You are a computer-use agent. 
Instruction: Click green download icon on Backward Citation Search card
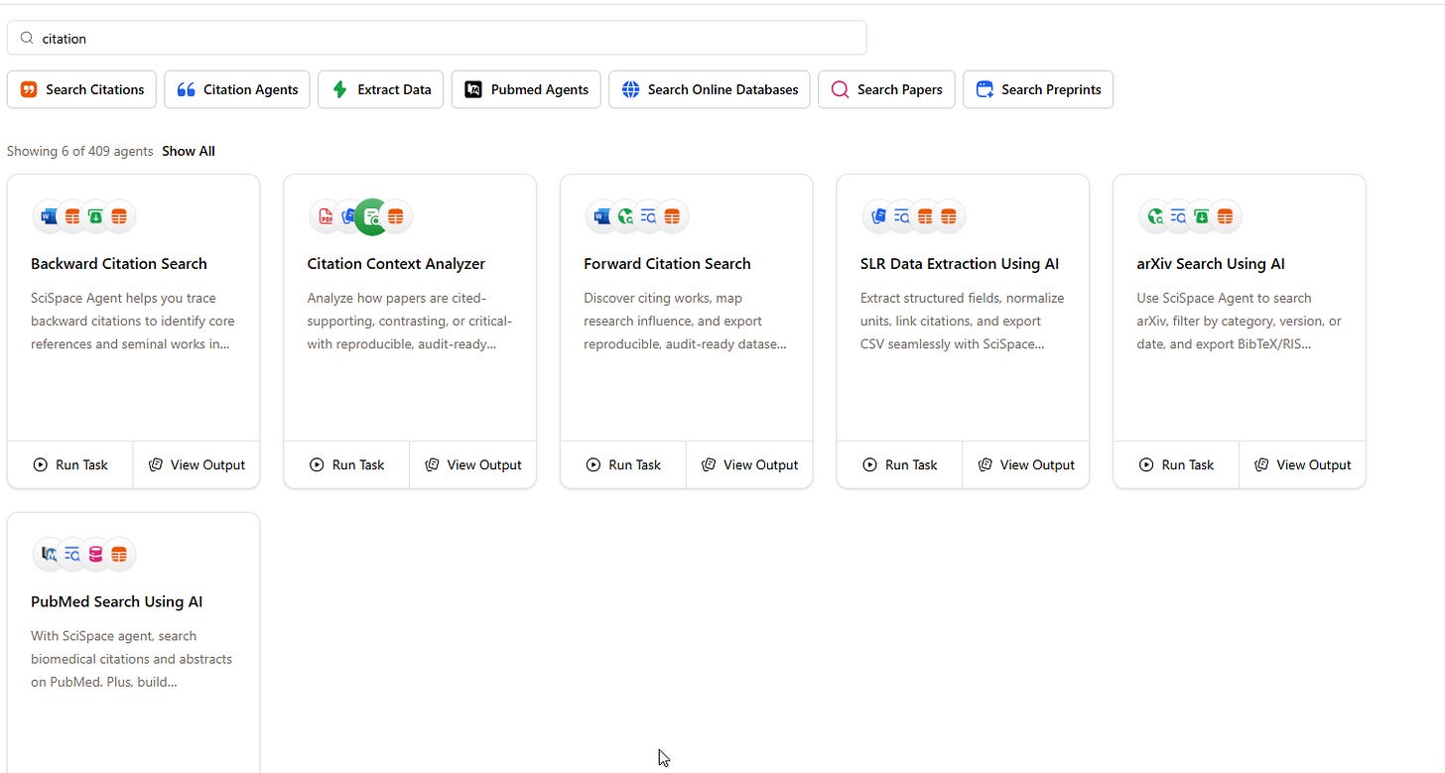[x=96, y=216]
